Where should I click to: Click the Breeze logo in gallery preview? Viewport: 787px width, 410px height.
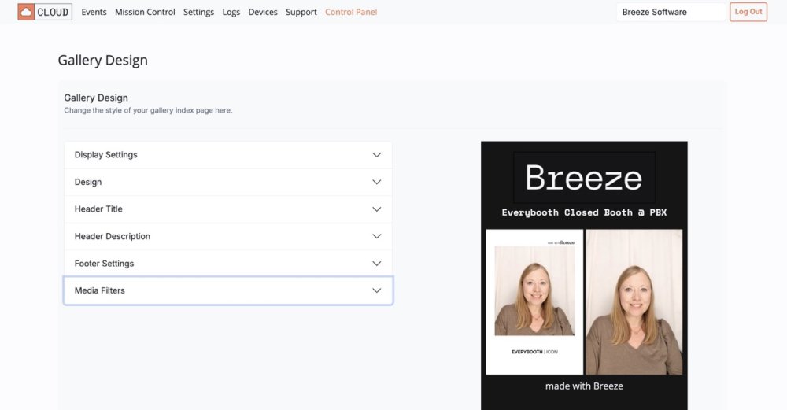coord(584,178)
